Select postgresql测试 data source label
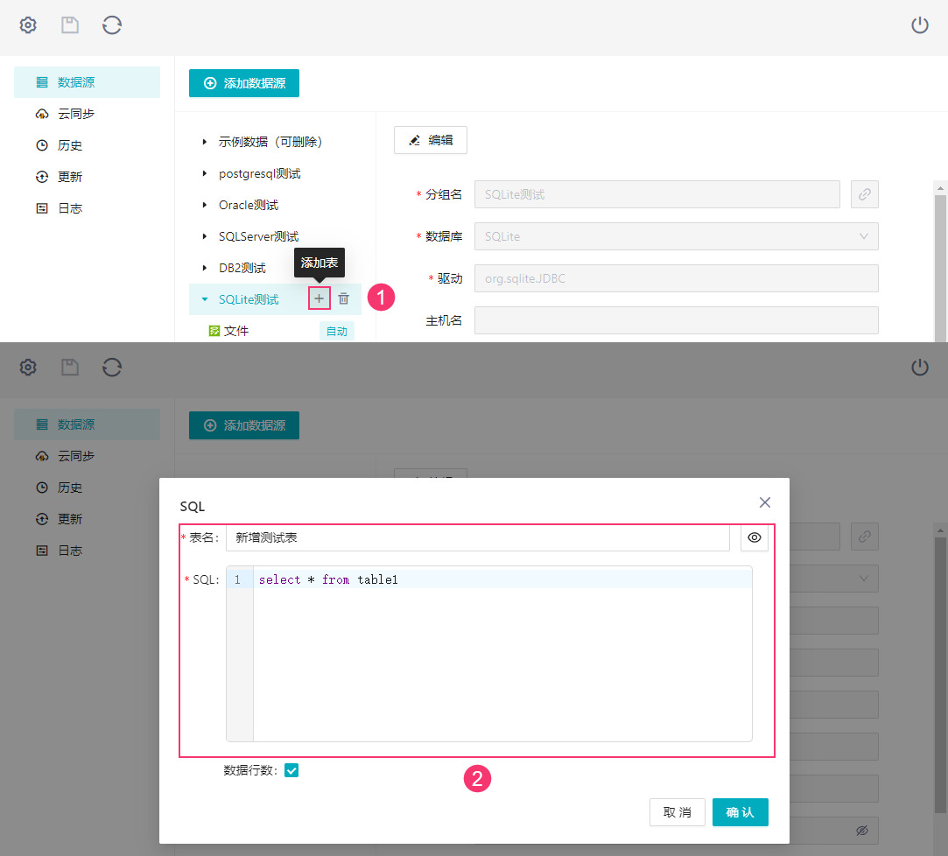948x856 pixels. pyautogui.click(x=259, y=173)
